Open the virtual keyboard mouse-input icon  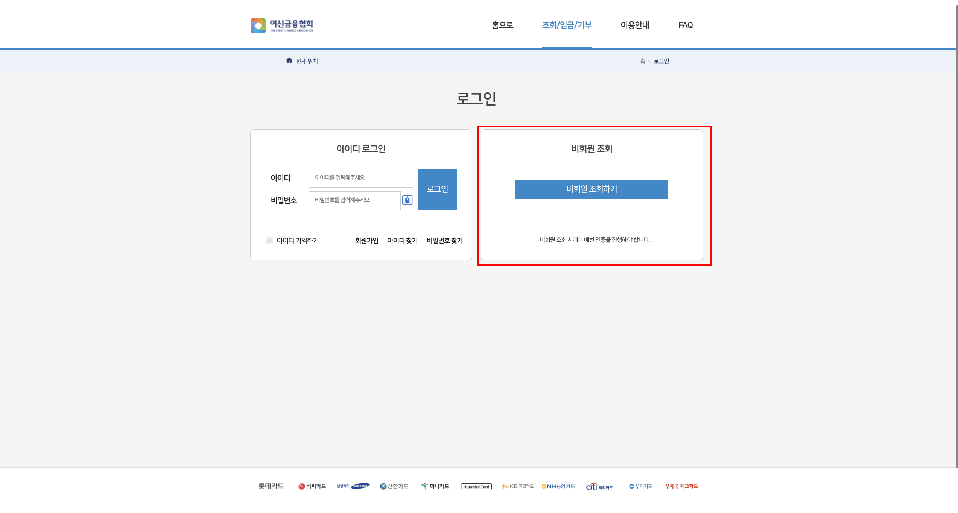pyautogui.click(x=407, y=200)
